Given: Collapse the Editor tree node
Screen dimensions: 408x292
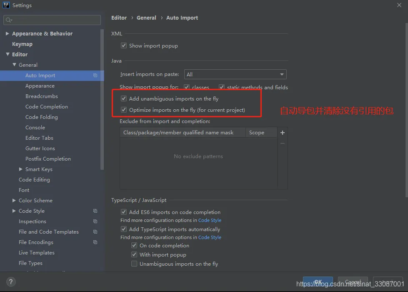Looking at the screenshot, I should tap(7, 54).
